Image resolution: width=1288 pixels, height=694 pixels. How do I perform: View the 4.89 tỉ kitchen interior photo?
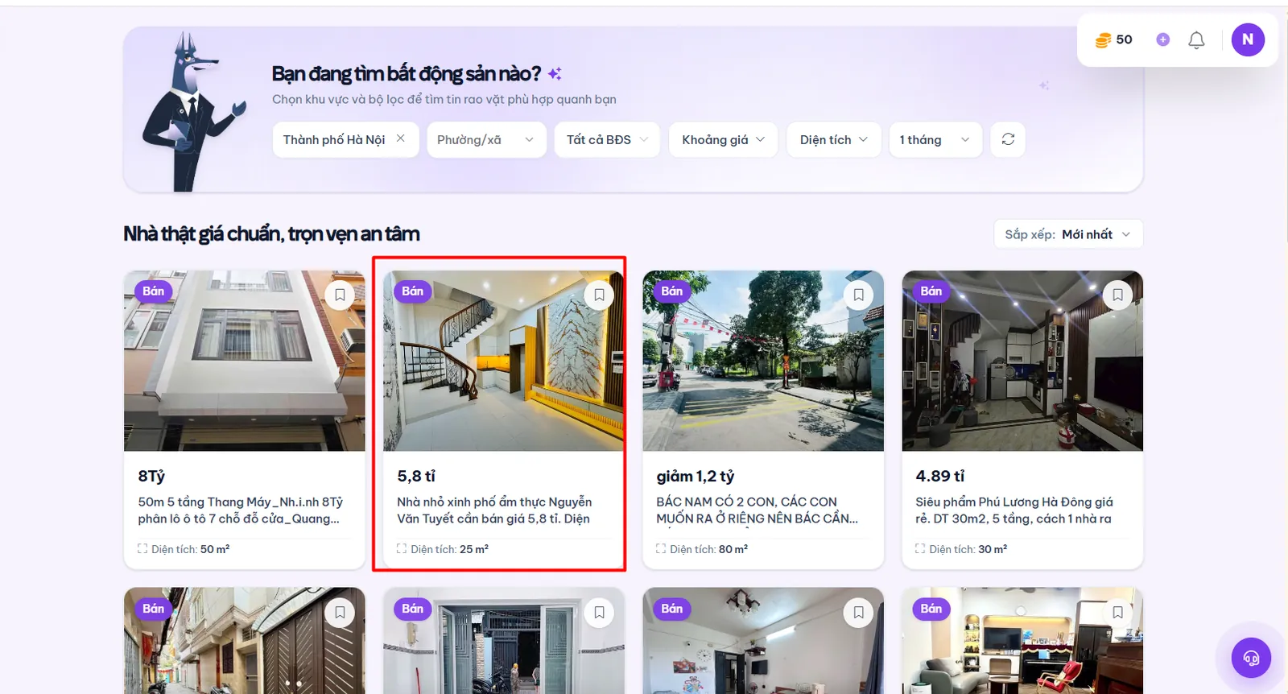[1022, 361]
